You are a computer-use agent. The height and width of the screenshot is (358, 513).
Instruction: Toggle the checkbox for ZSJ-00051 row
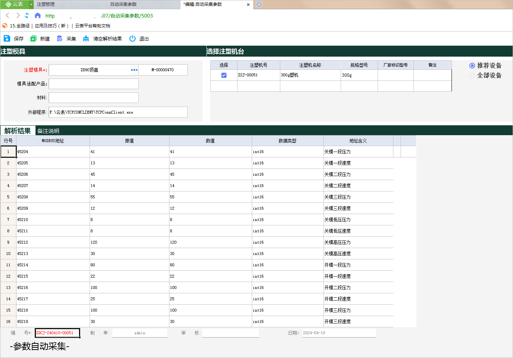click(224, 75)
